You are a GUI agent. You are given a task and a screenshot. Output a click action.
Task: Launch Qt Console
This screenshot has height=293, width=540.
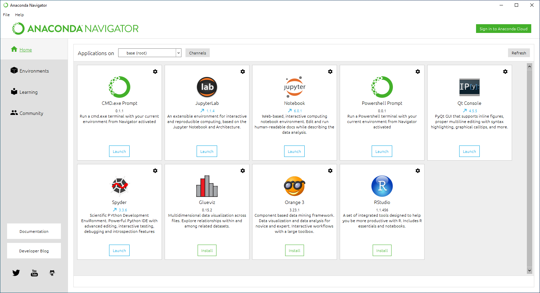point(469,151)
